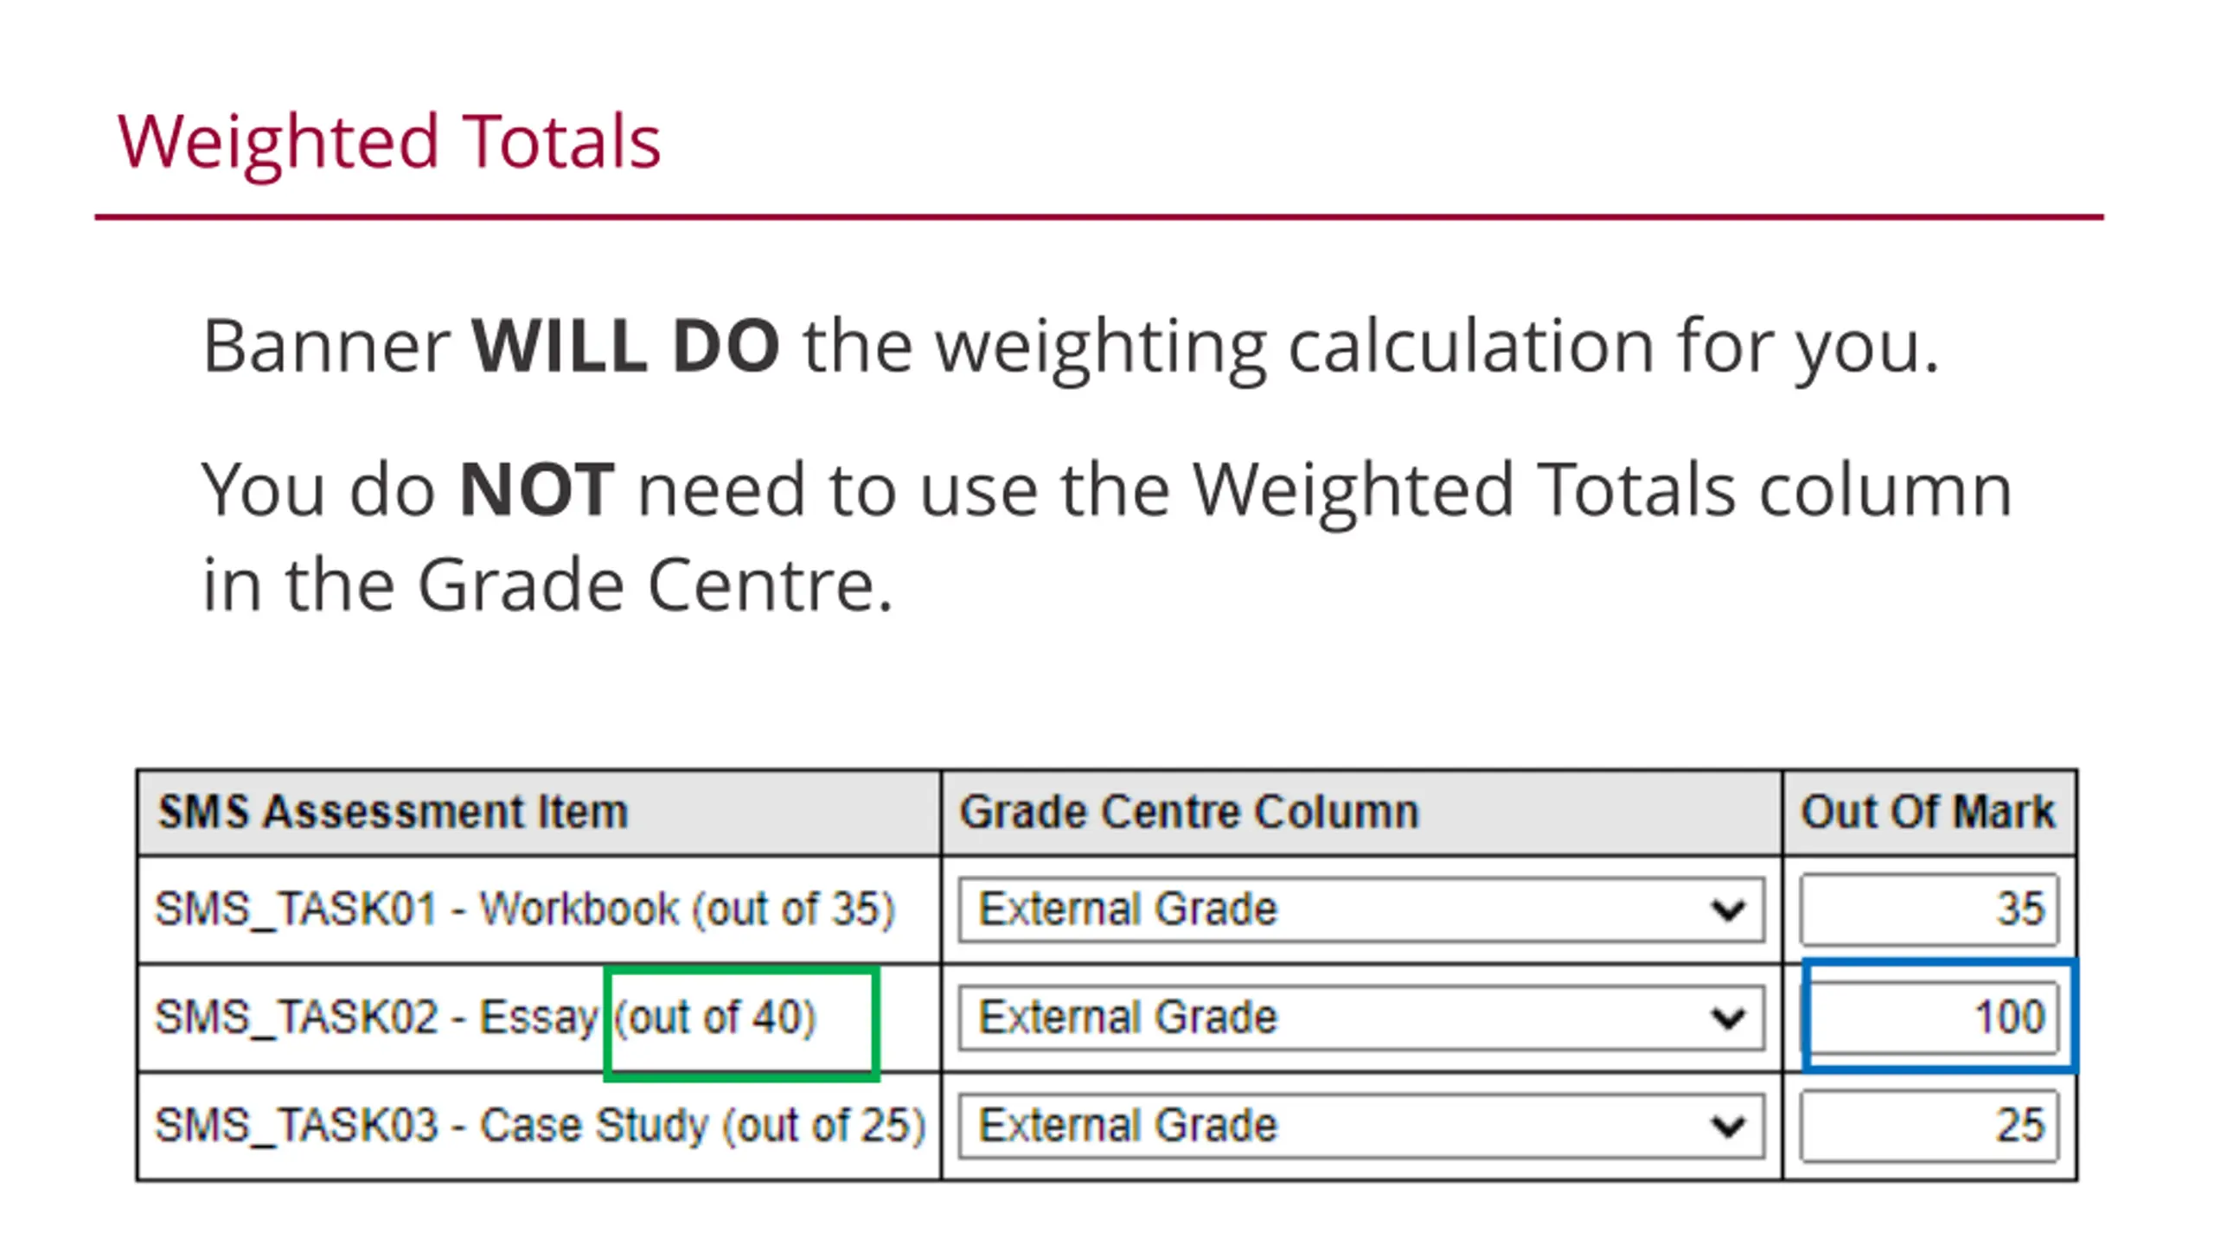Click the SMS_TASK01 - Workbook item label
2214x1245 pixels.
point(524,910)
